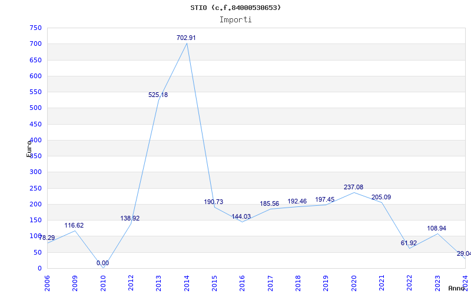This screenshot has width=471, height=294.
Task: Click the 2015 x-axis year label
Action: [214, 283]
